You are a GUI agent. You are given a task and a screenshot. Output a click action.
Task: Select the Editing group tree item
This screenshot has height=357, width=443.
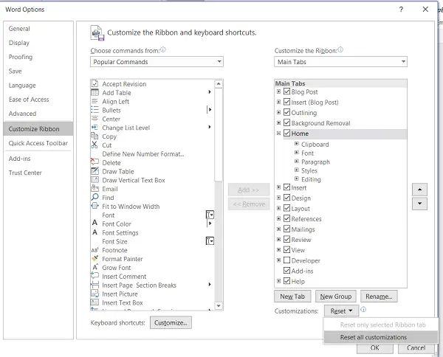[x=311, y=179]
